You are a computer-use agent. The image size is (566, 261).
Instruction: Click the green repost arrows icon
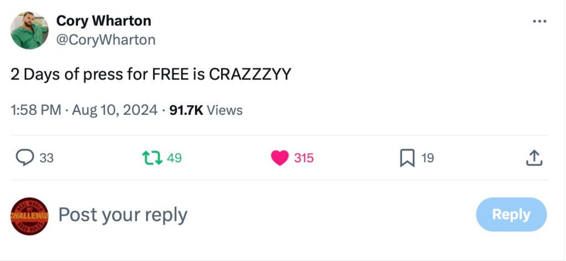click(x=151, y=158)
